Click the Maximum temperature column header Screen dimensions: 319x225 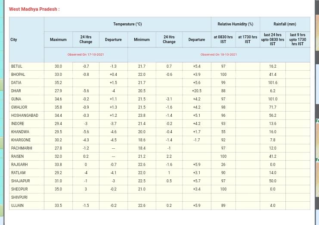click(x=58, y=40)
